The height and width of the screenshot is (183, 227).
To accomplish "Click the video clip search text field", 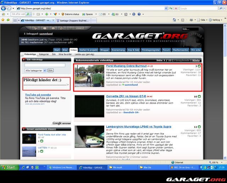I will click(45, 65).
